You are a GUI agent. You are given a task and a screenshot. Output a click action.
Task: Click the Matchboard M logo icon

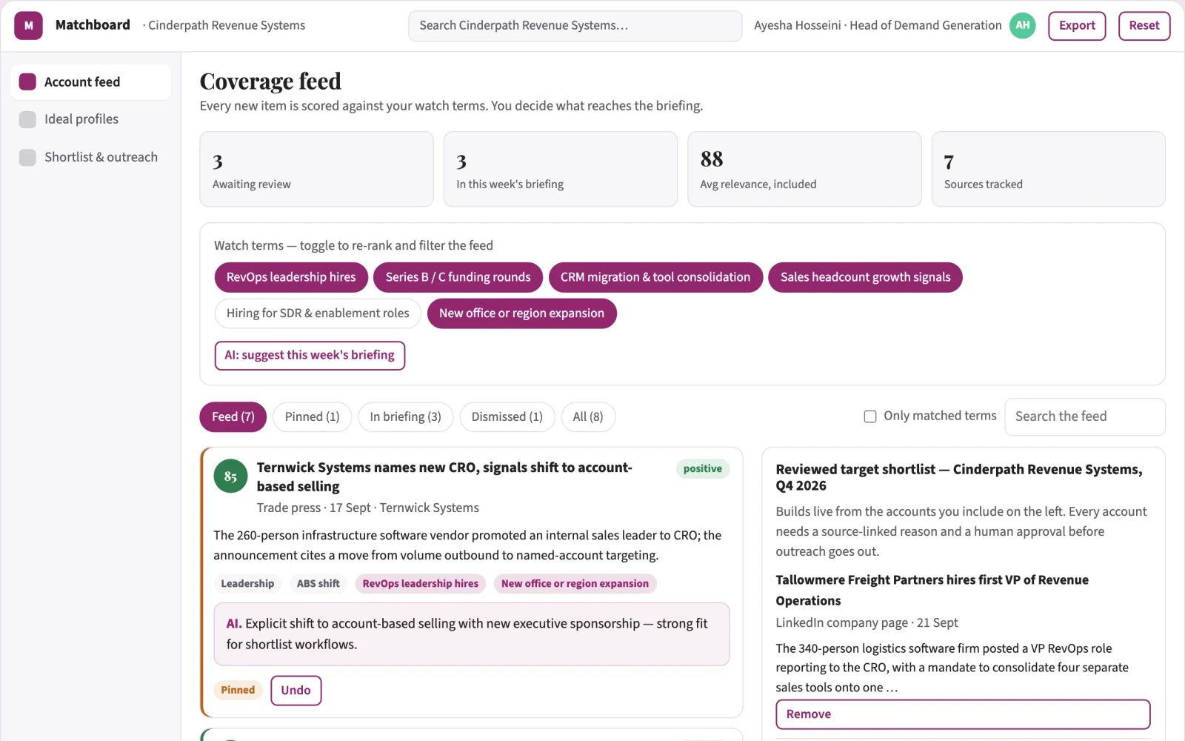(x=28, y=25)
